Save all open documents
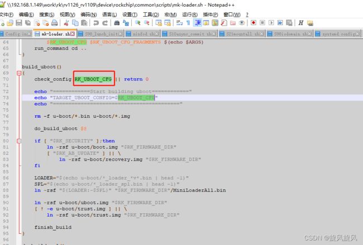Viewport: 363px width, 245px height. (x=28, y=23)
